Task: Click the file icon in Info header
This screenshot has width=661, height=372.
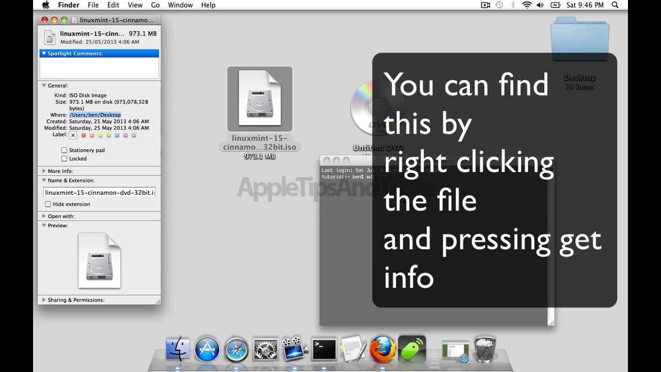Action: click(x=50, y=37)
